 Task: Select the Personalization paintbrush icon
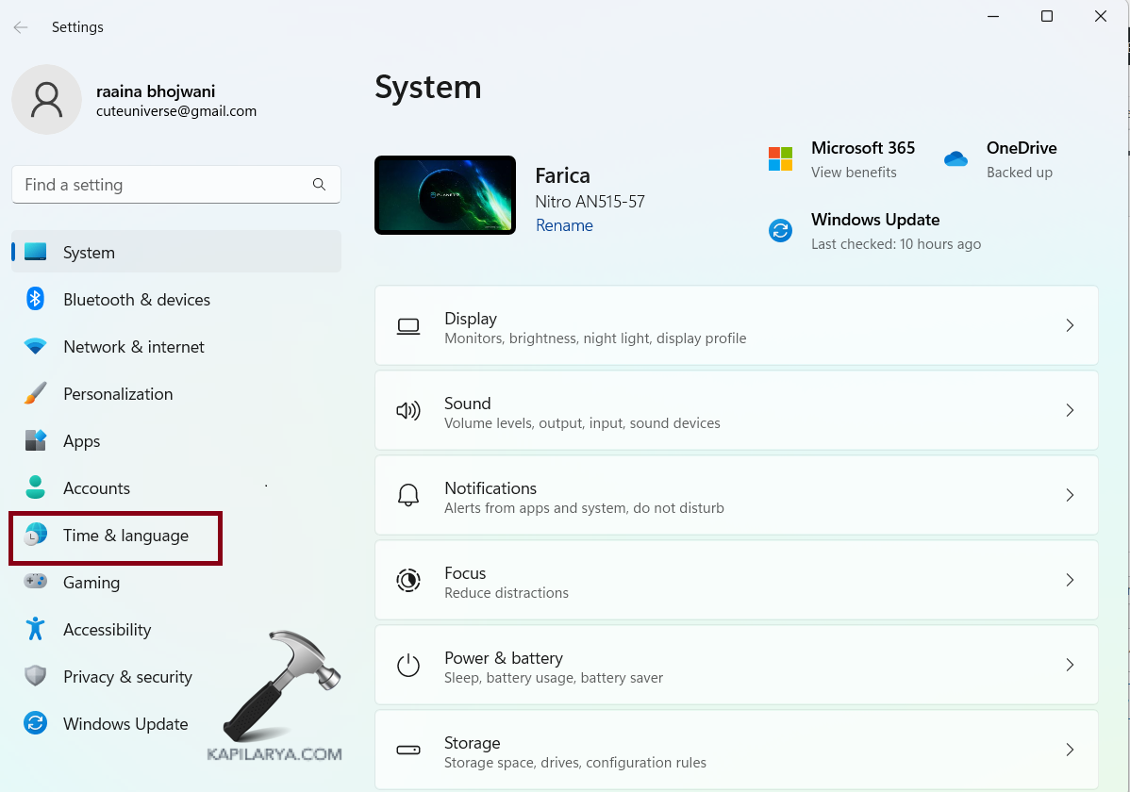36,394
